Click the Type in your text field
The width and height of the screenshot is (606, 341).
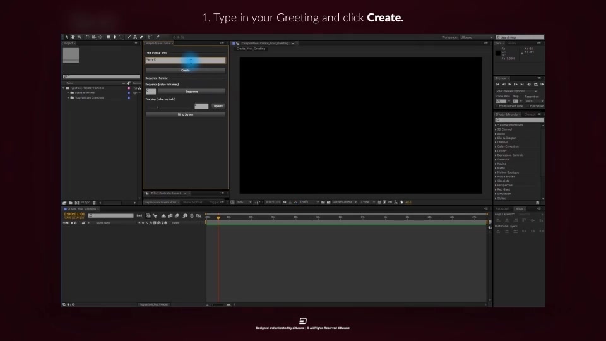coord(186,60)
